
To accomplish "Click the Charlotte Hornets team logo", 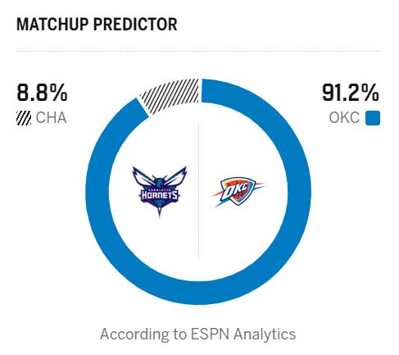I will (x=160, y=192).
